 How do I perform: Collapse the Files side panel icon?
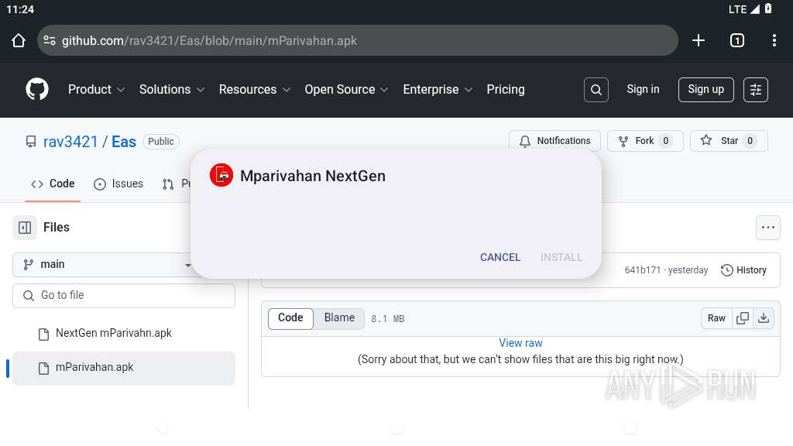click(x=25, y=228)
